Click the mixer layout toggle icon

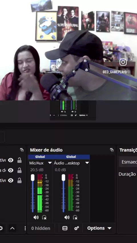tap(65, 228)
